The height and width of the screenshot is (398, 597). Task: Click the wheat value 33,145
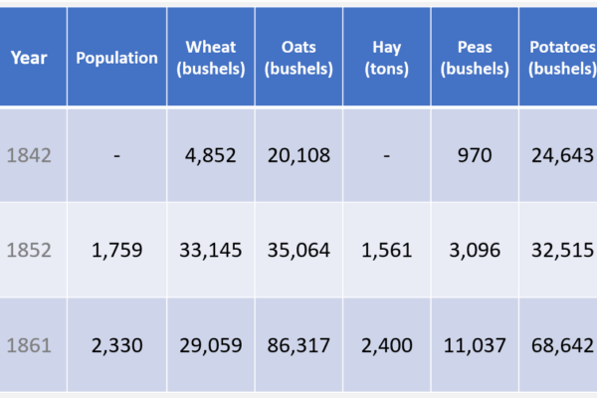210,251
